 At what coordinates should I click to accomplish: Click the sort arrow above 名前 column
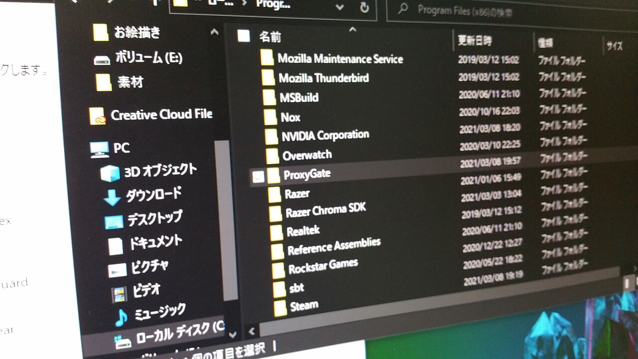click(353, 29)
